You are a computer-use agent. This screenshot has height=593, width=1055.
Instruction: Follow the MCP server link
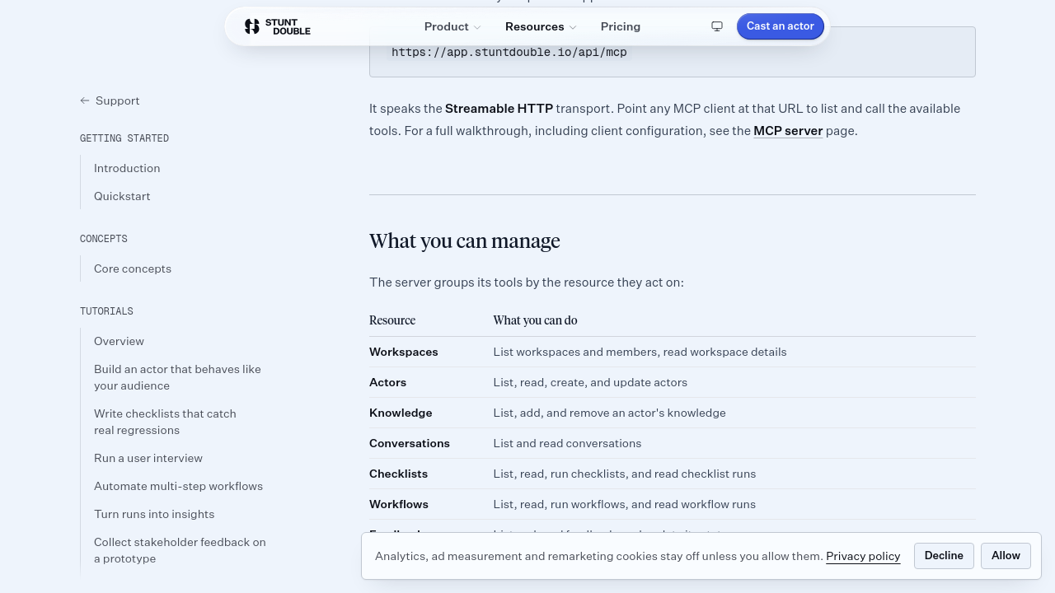click(788, 130)
